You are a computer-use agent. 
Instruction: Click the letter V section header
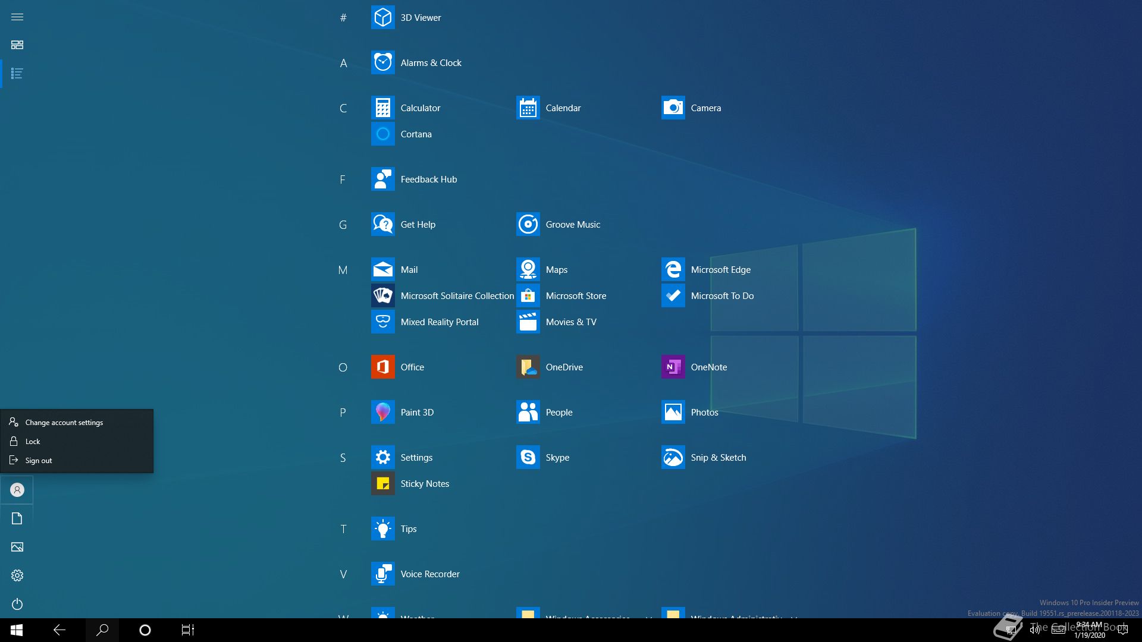pyautogui.click(x=343, y=574)
